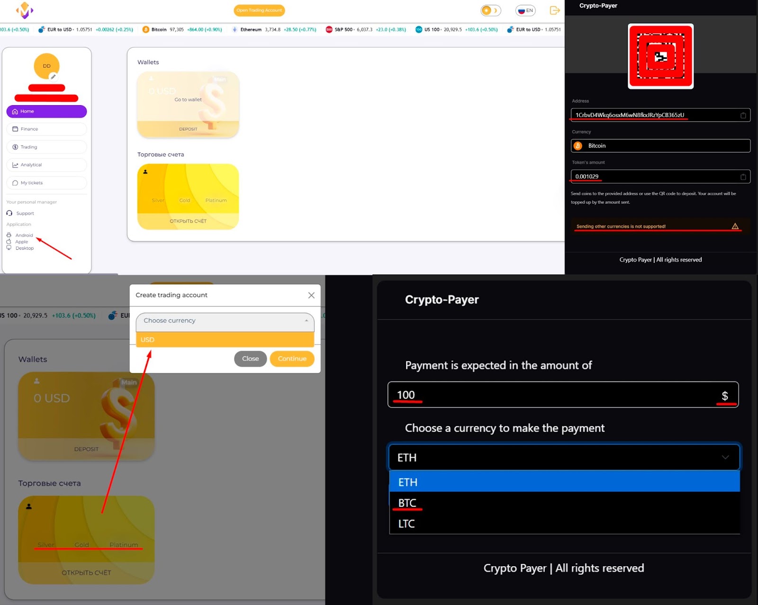Click the Crypto-Payer QR code image

[660, 56]
